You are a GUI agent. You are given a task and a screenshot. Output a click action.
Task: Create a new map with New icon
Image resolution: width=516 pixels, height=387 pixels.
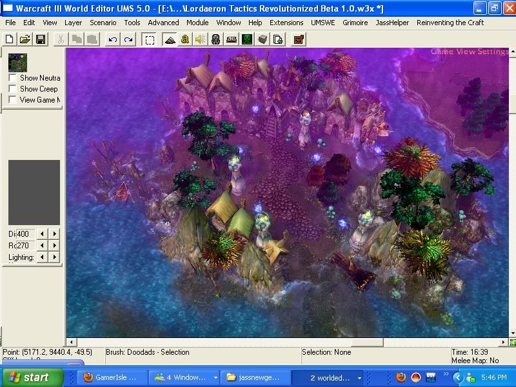click(x=10, y=39)
